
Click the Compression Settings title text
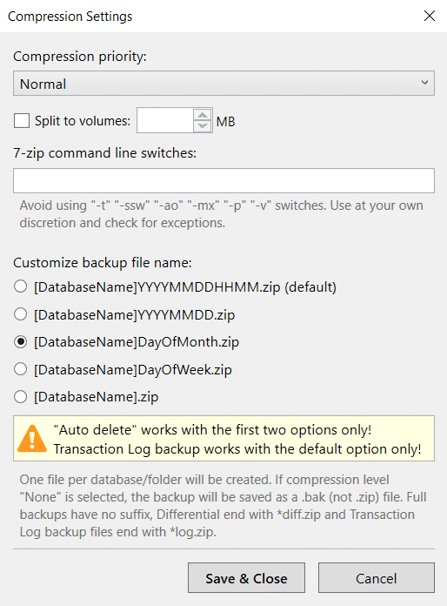[70, 17]
